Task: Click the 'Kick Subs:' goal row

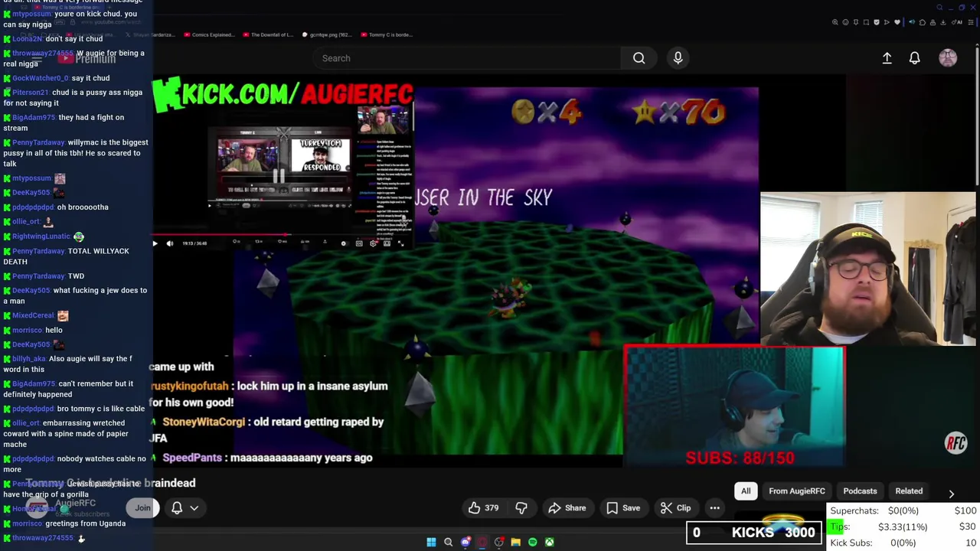Action: 903,543
